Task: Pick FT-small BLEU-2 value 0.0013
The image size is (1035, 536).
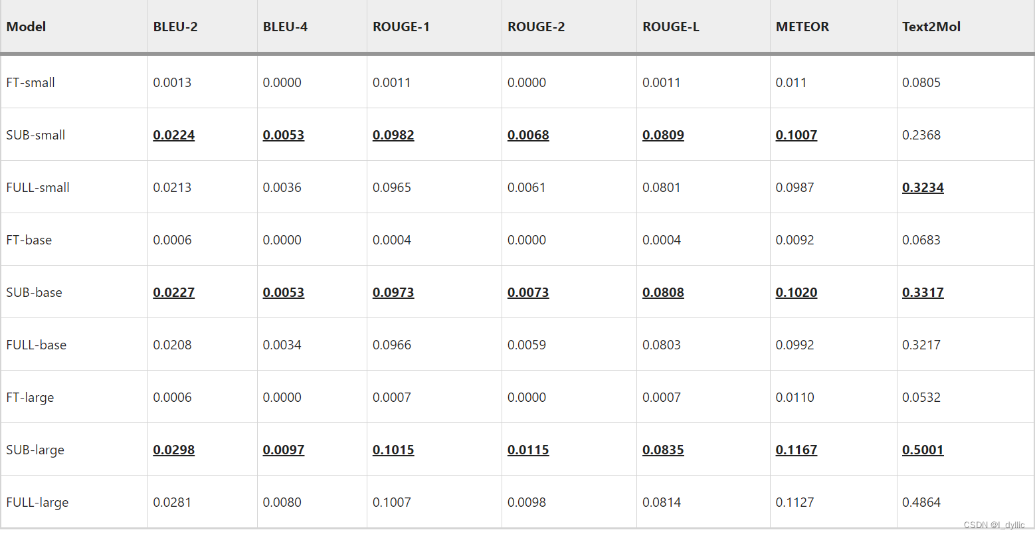Action: click(172, 82)
